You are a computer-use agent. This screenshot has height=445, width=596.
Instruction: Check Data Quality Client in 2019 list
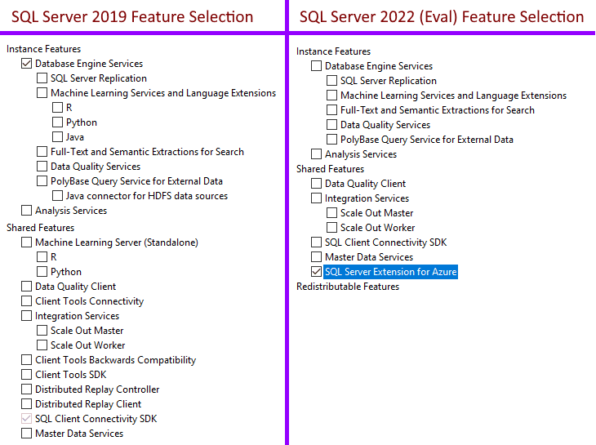point(26,287)
